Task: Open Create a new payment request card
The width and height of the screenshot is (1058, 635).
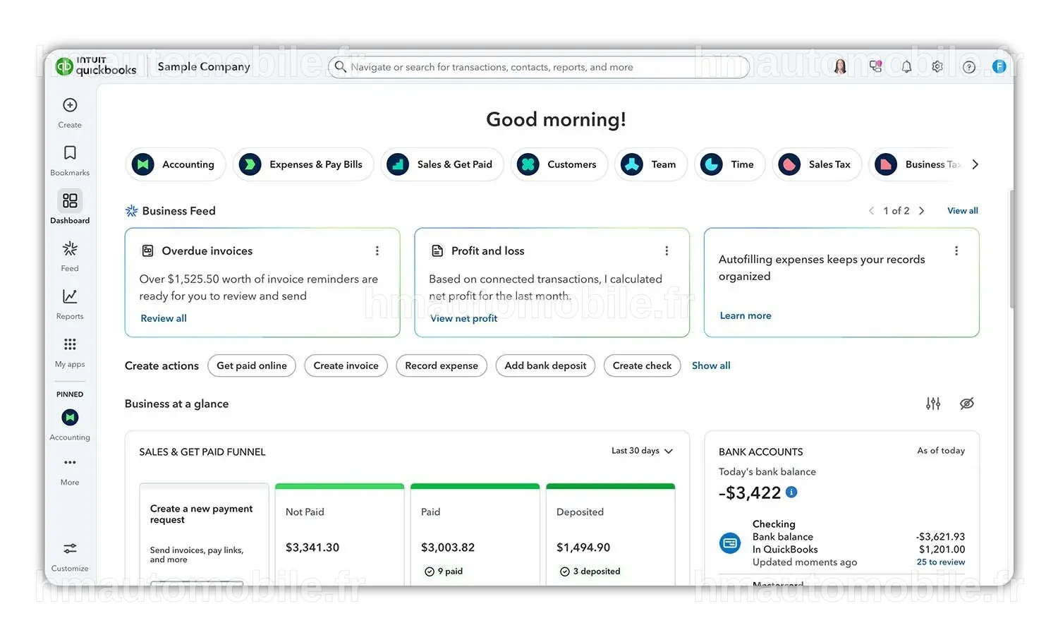Action: (204, 534)
